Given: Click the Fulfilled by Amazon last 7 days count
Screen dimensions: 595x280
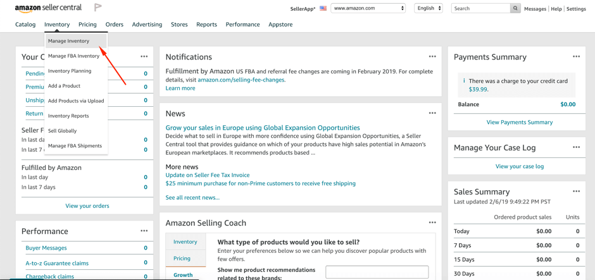Looking at the screenshot, I should [146, 187].
